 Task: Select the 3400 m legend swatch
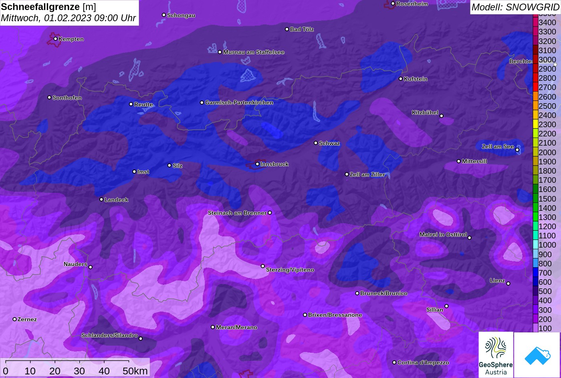coord(535,22)
